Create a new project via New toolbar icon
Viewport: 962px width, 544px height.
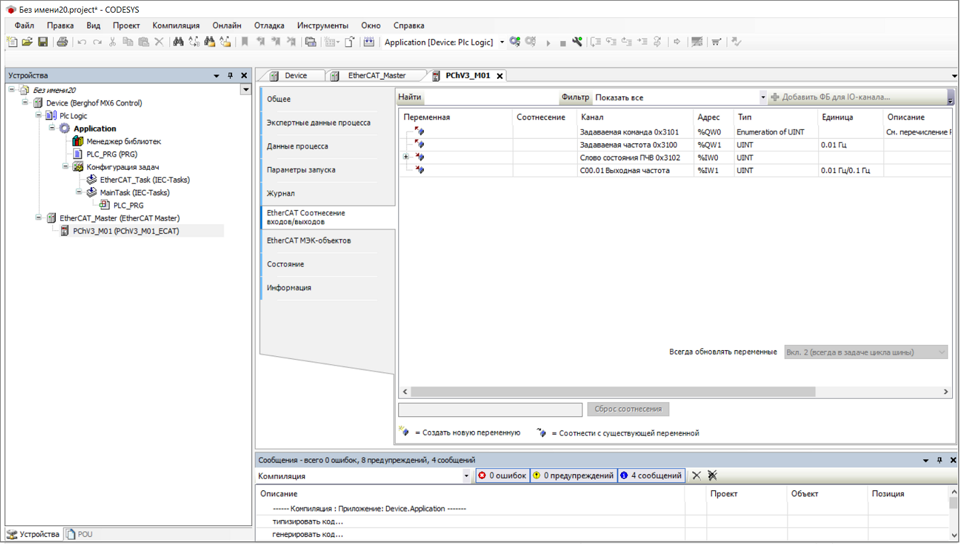tap(12, 42)
